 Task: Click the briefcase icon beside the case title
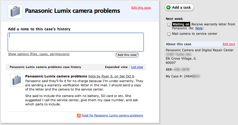[15, 11]
